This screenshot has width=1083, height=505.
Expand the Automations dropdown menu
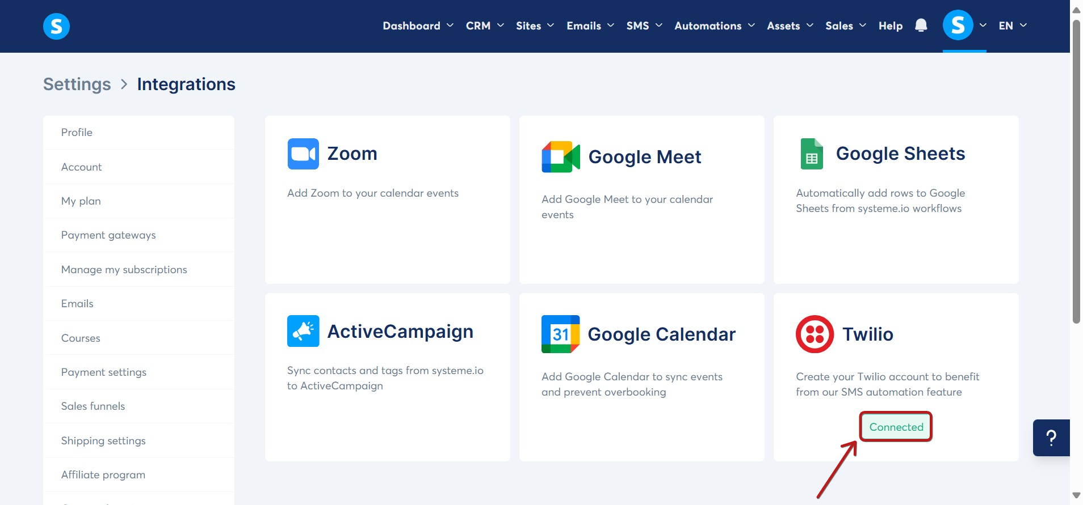[x=715, y=26]
